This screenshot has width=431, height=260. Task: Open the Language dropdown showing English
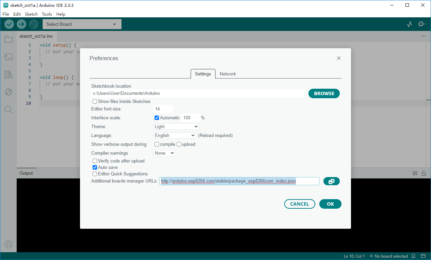[175, 135]
